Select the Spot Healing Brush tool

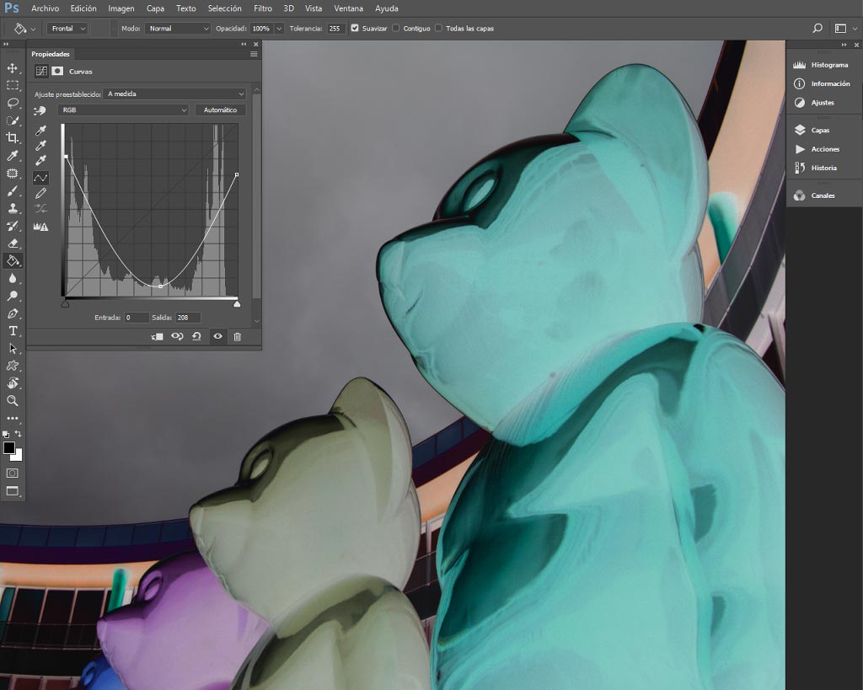point(12,174)
